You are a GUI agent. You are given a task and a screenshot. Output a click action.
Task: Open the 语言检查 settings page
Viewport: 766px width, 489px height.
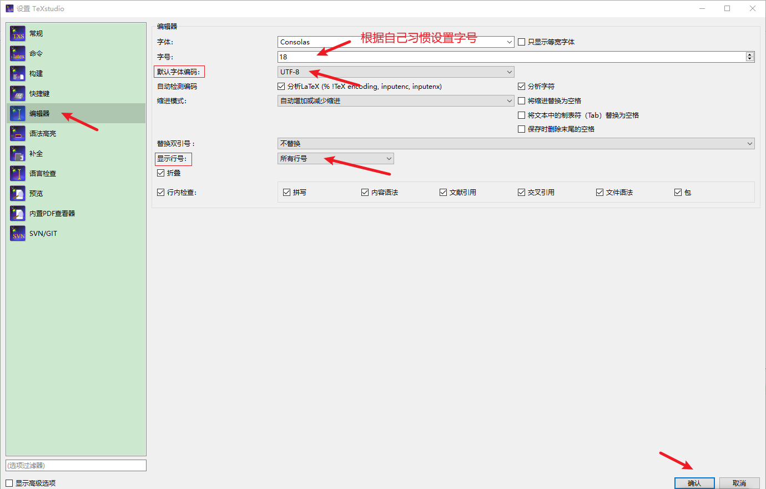(x=75, y=173)
